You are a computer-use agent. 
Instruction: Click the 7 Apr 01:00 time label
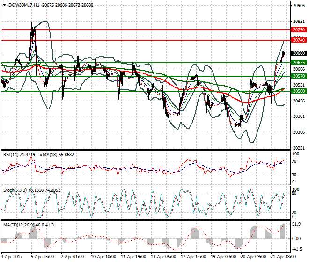click(72, 257)
